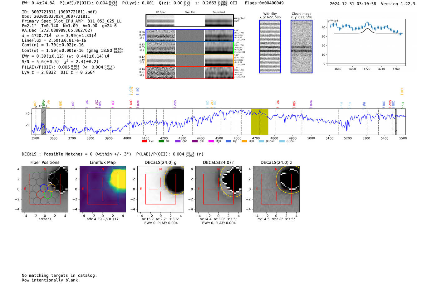Click the EW: 0.4±24.8Å header value
This screenshot has height=297, width=437.
point(38,3)
